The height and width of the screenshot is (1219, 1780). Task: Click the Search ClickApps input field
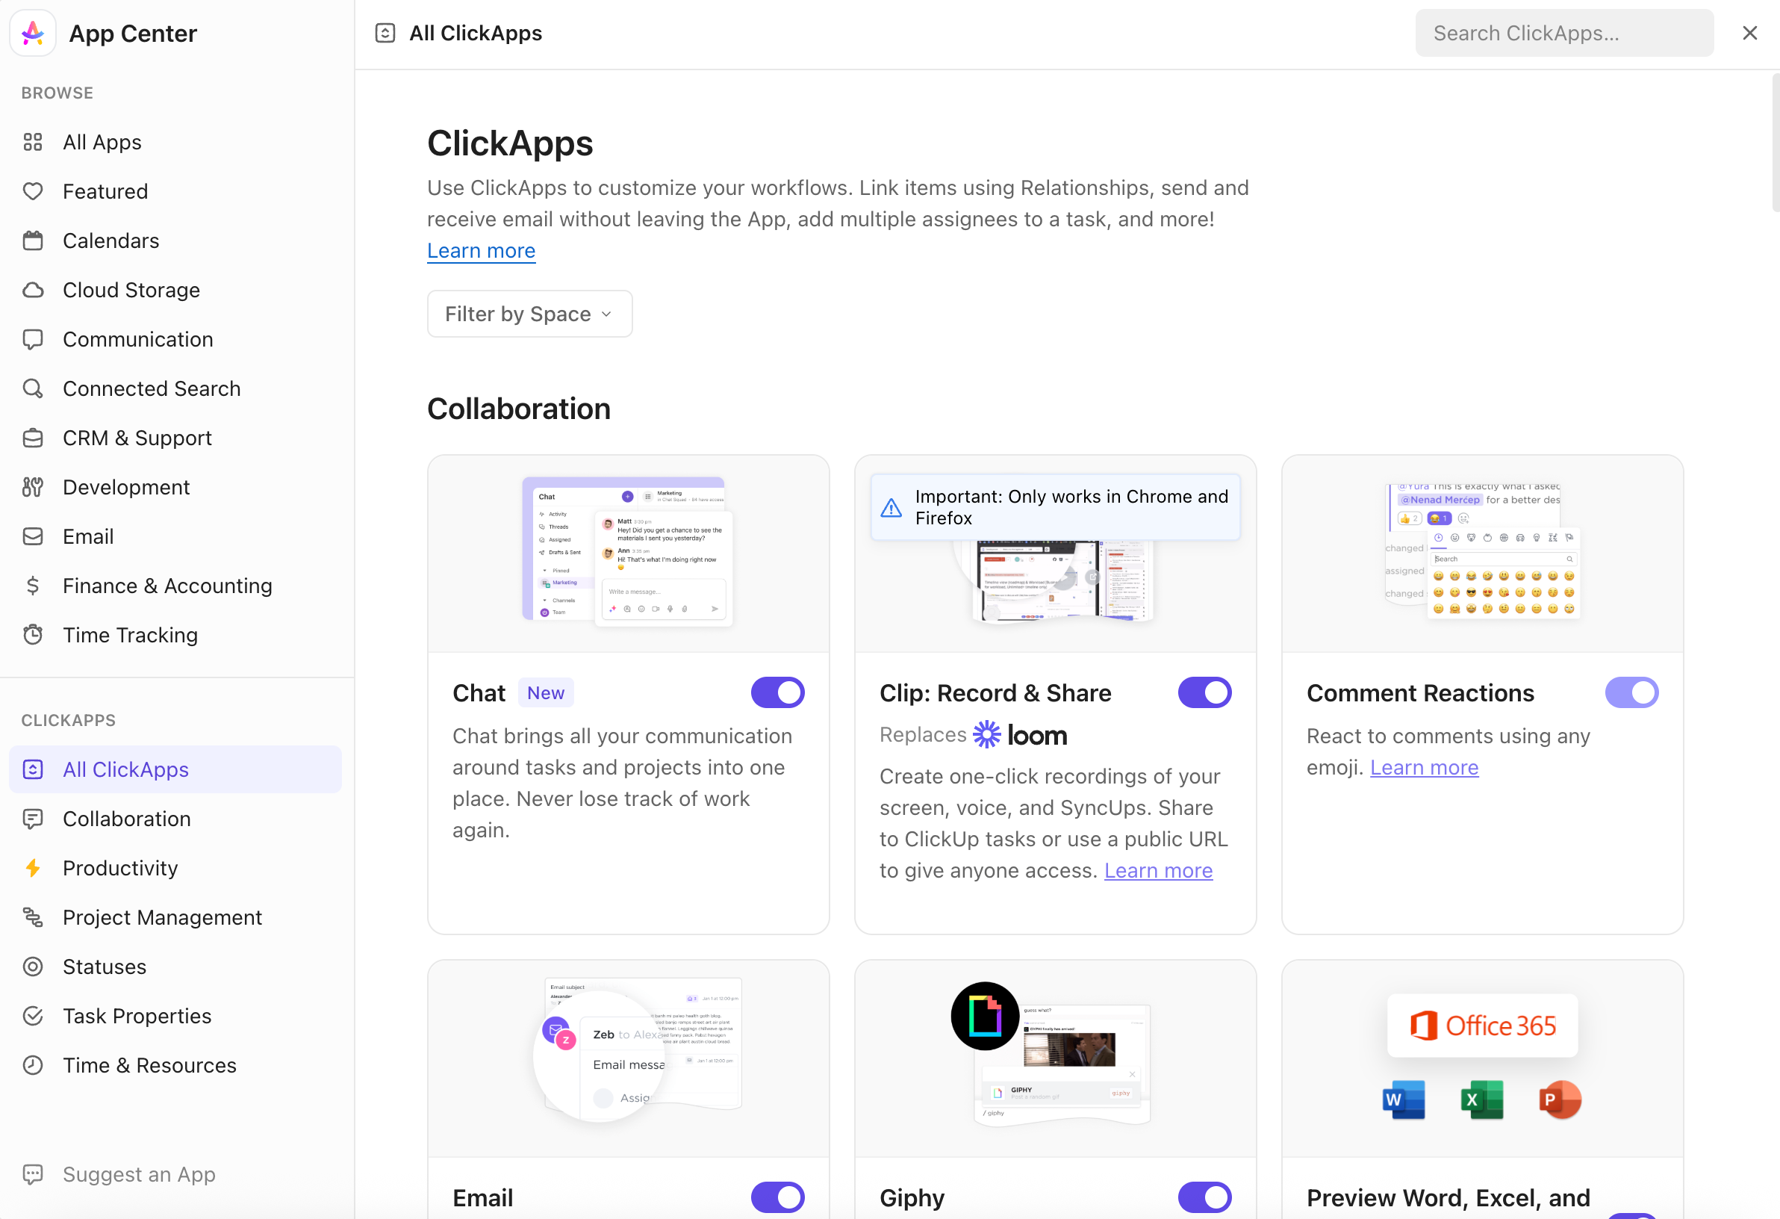point(1564,33)
